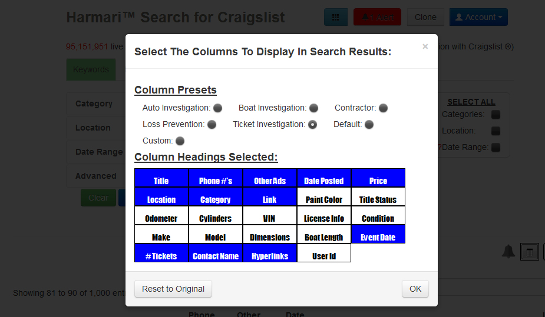The height and width of the screenshot is (317, 545).
Task: Enable the VIN column heading
Action: click(x=270, y=215)
